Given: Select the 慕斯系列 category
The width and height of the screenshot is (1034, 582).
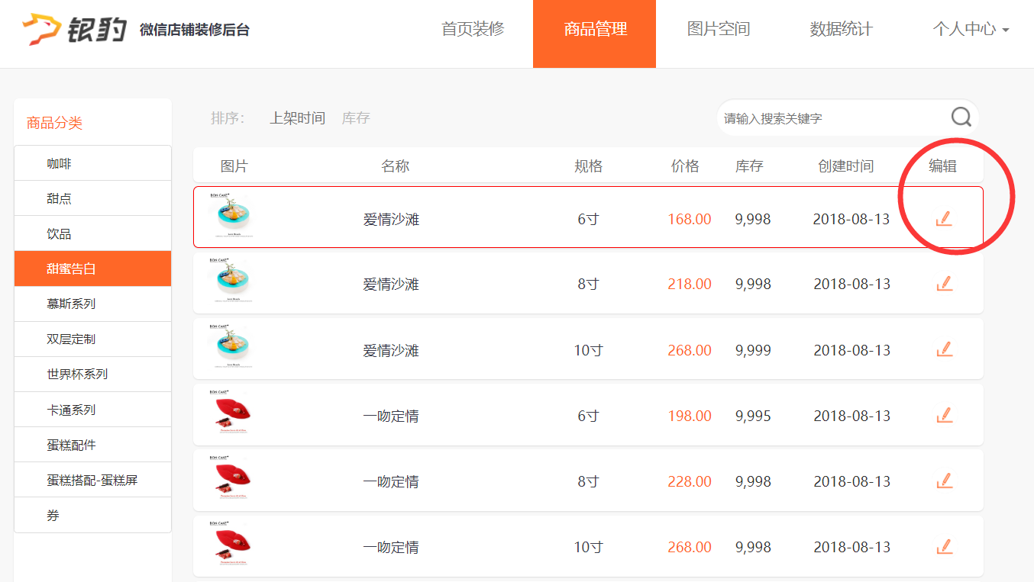Looking at the screenshot, I should point(71,304).
